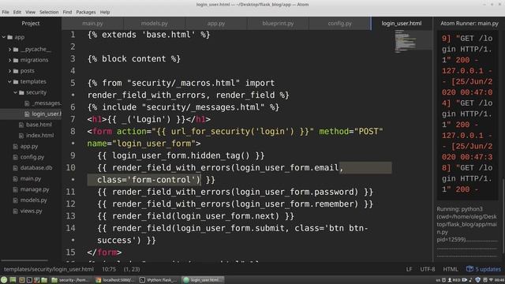Click the index.html file icon

click(x=21, y=136)
